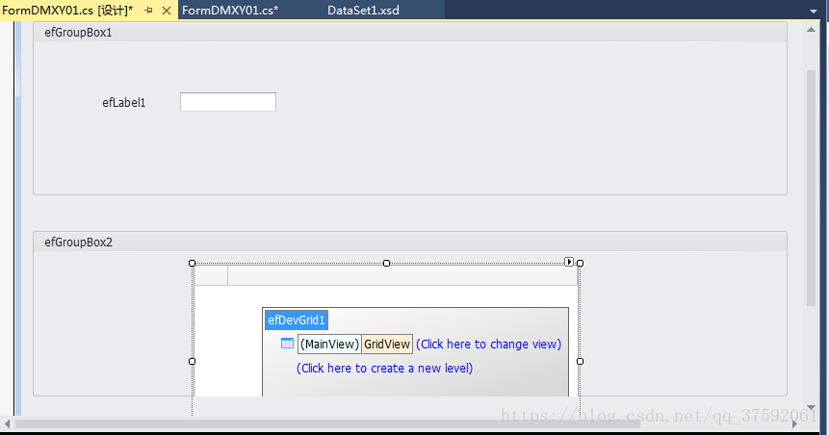Click the 'Click here to change view' link

[x=488, y=345]
